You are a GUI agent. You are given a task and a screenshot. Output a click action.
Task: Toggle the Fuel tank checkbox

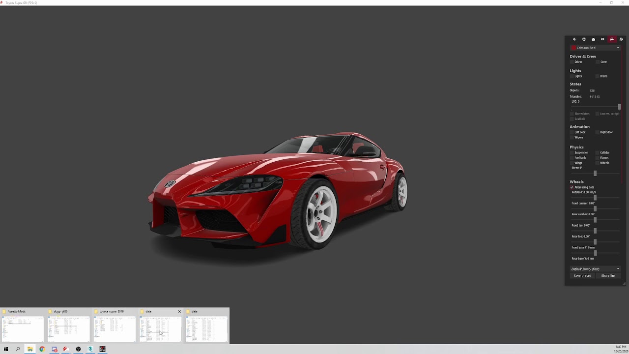click(x=572, y=158)
